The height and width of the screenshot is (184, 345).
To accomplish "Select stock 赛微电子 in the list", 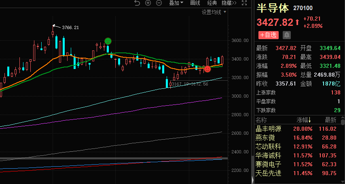I will point(269,164).
